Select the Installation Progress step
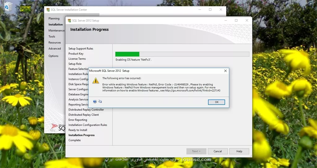The width and height of the screenshot is (317, 168). click(81, 135)
